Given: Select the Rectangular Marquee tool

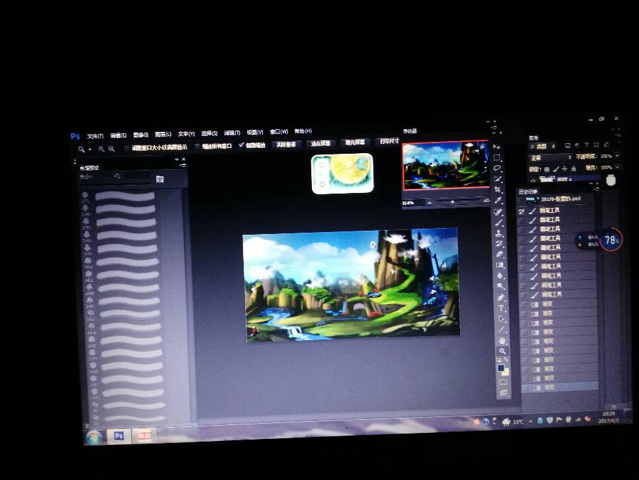Looking at the screenshot, I should [497, 158].
